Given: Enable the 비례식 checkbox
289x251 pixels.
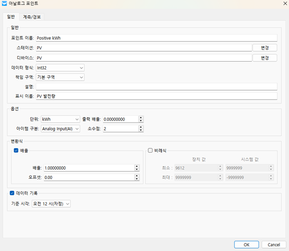Looking at the screenshot, I should click(x=150, y=151).
